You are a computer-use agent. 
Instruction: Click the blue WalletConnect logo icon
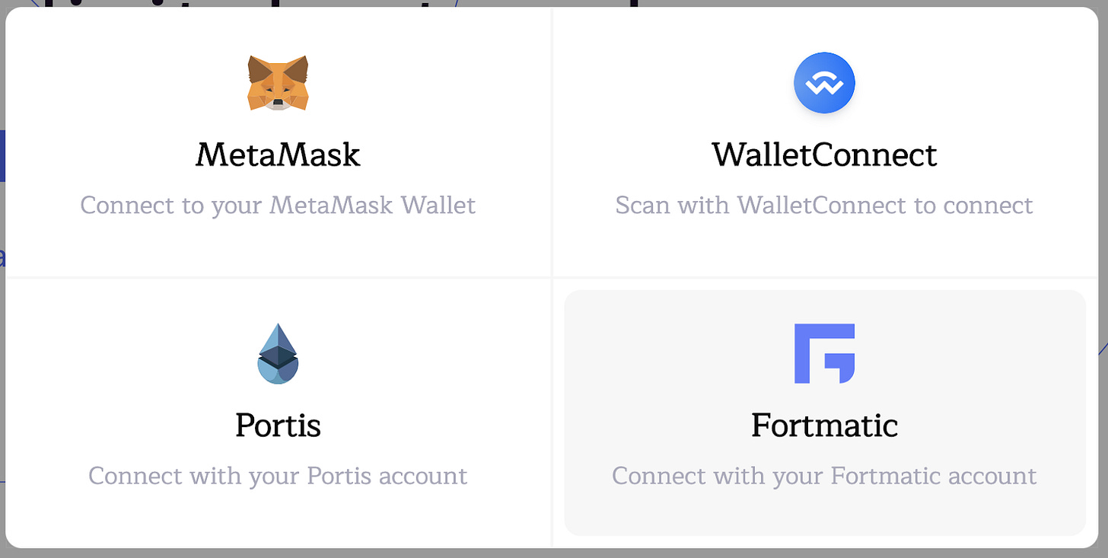pos(824,83)
